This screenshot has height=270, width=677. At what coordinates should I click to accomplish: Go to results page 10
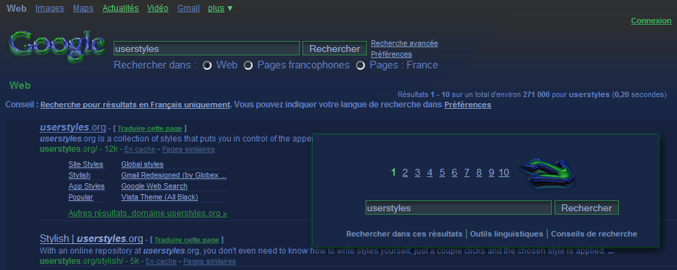504,173
